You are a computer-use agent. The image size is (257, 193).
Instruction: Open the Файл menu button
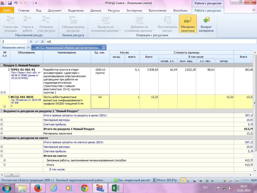tap(7, 11)
